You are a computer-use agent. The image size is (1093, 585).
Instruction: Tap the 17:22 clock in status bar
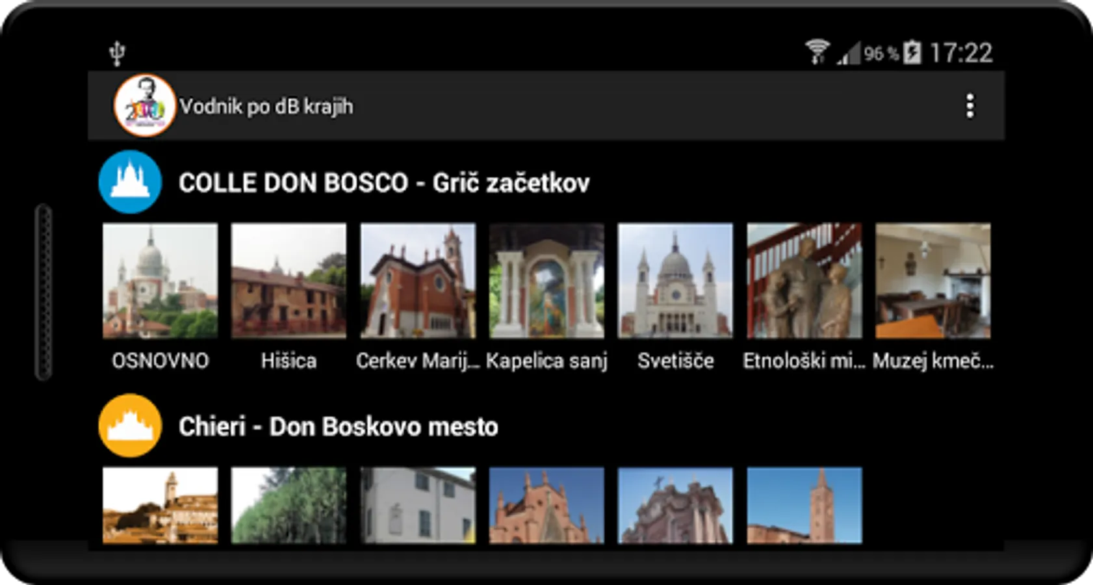point(961,53)
